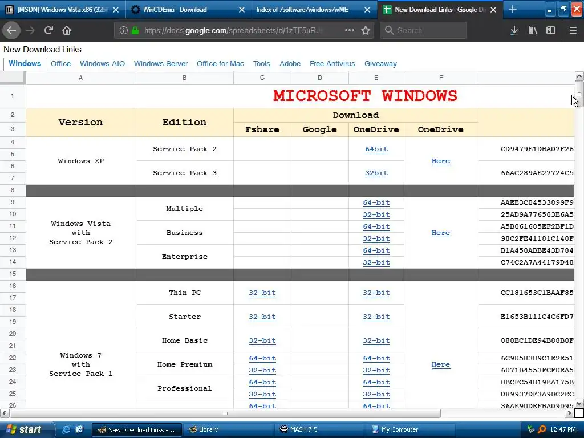Click the magnifier in the Search box

pos(389,30)
